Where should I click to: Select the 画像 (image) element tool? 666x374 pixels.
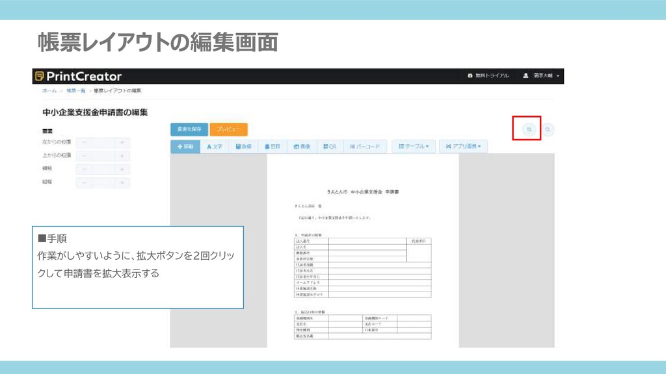coord(302,146)
